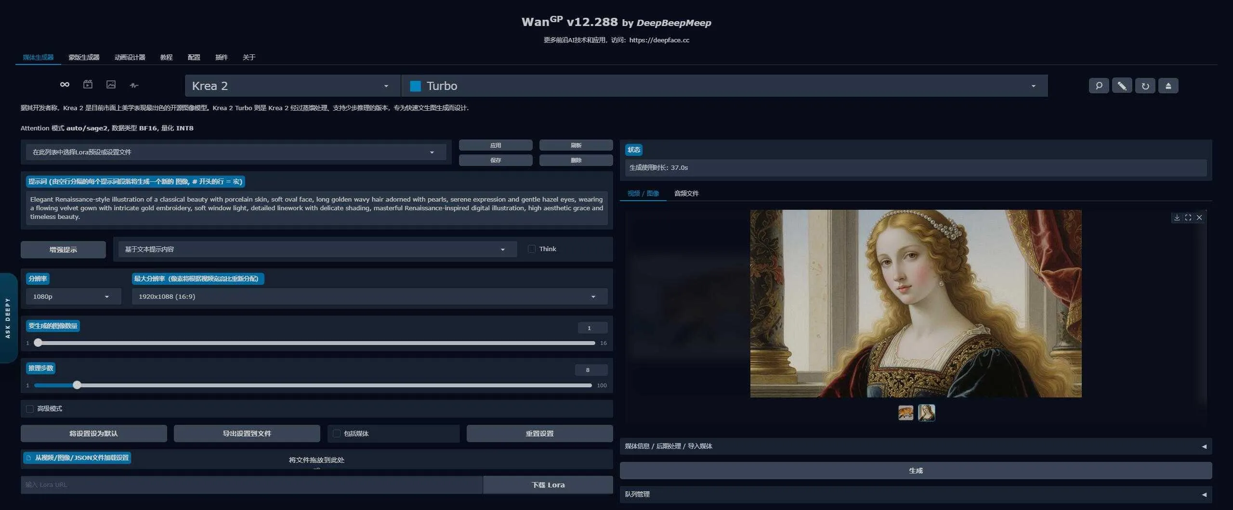Click the eject icon button
This screenshot has width=1233, height=510.
pyautogui.click(x=1168, y=86)
